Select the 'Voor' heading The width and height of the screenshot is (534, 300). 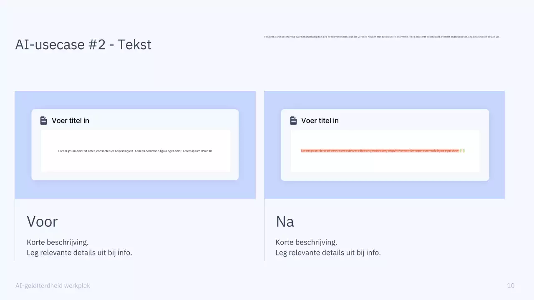tap(42, 221)
